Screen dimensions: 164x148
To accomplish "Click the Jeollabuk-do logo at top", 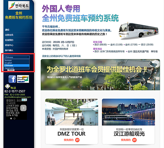I will pyautogui.click(x=19, y=5).
